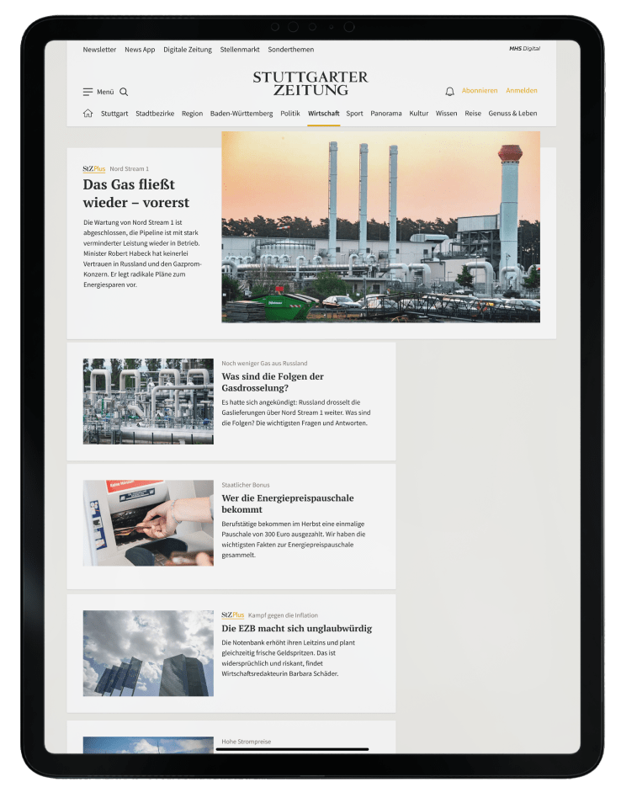Open headline 'Das Gas fließt wieder – vorerst'
The image size is (621, 798).
point(135,193)
